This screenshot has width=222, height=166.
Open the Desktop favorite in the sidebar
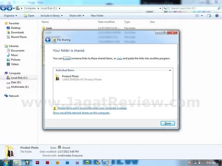15,28
